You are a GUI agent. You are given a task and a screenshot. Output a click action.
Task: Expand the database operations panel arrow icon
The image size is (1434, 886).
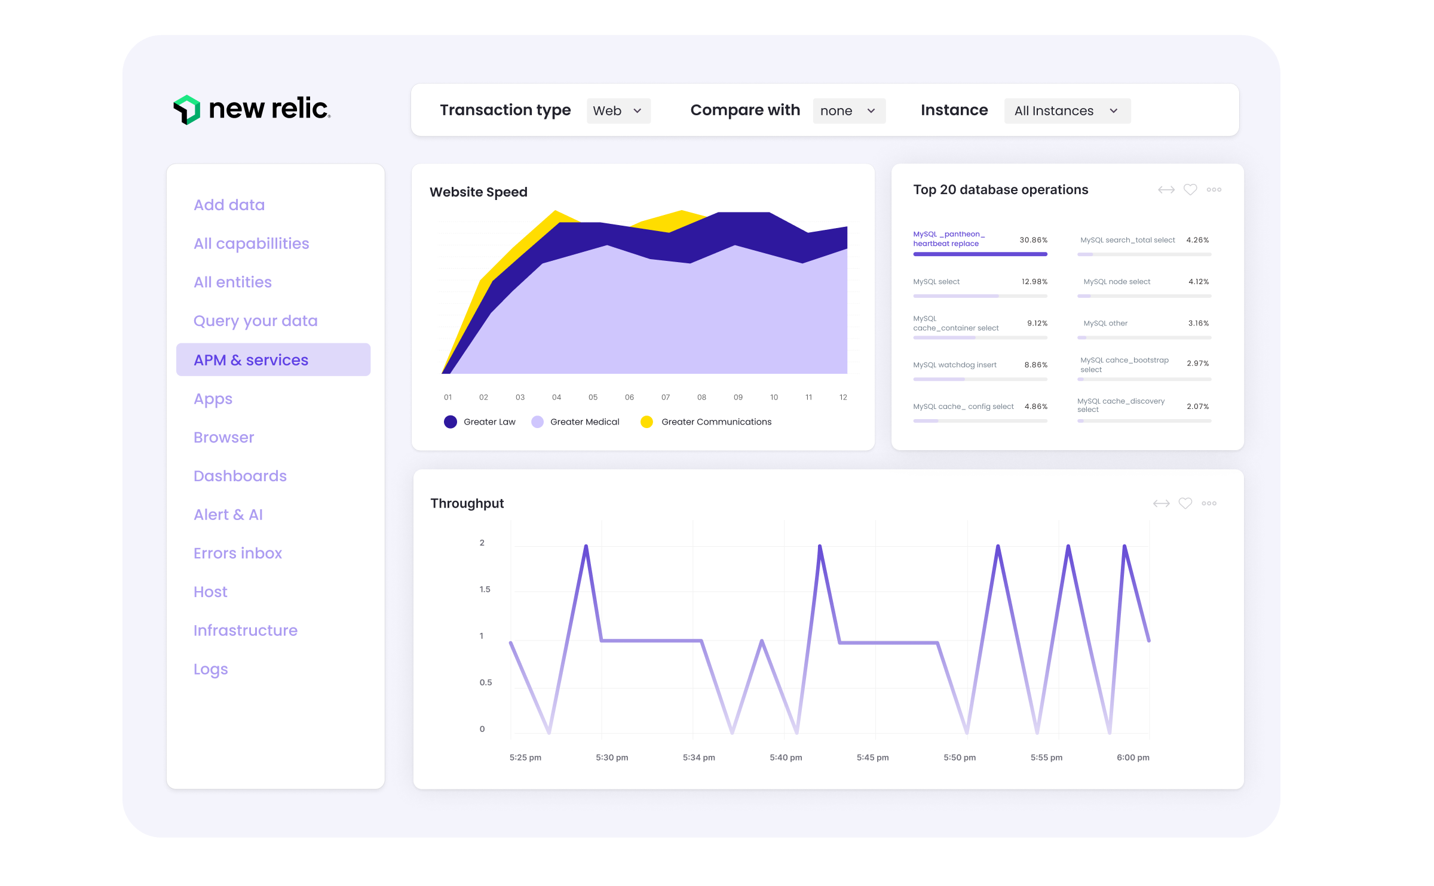point(1166,190)
